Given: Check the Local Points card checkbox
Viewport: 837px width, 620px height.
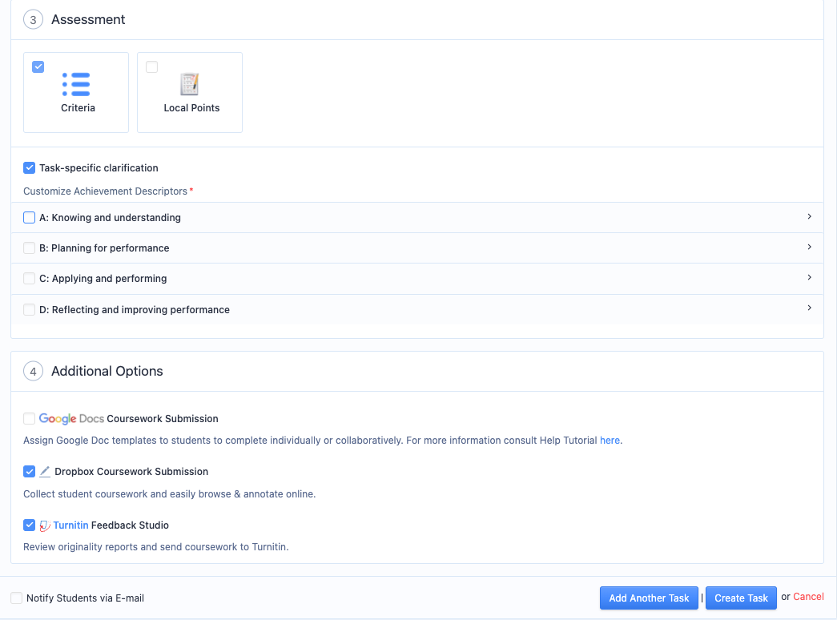Looking at the screenshot, I should (151, 67).
